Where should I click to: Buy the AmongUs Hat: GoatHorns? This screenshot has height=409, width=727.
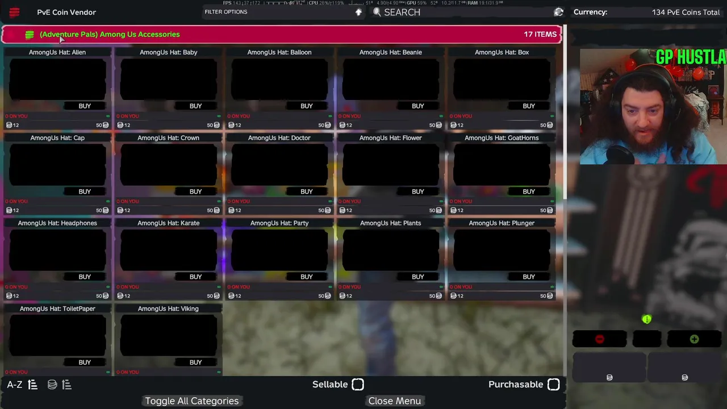click(x=529, y=191)
